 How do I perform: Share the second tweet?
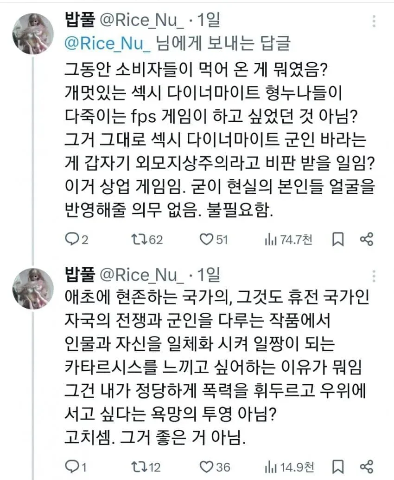tap(367, 467)
